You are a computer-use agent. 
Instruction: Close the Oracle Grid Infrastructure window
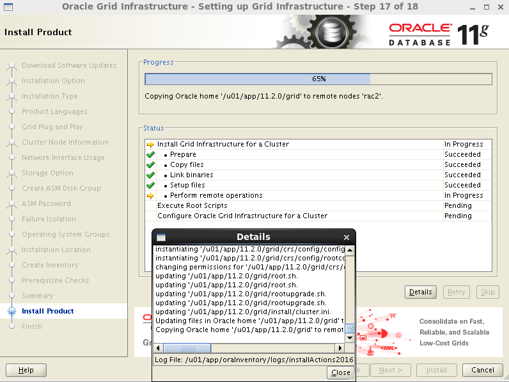click(x=501, y=7)
